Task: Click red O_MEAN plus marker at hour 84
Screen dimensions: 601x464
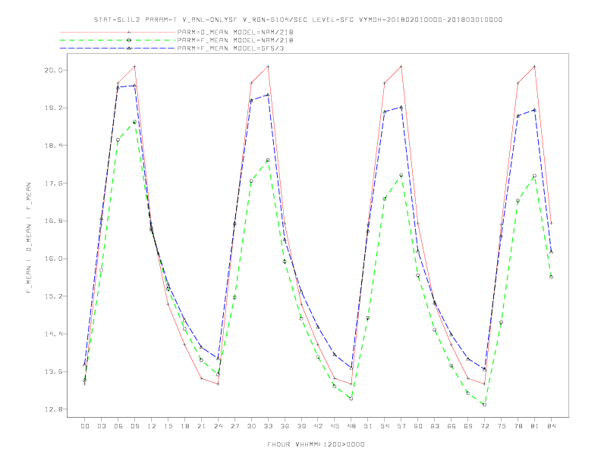Action: pos(551,223)
